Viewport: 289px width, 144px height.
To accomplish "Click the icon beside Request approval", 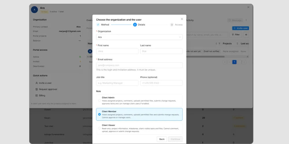I will (36, 89).
